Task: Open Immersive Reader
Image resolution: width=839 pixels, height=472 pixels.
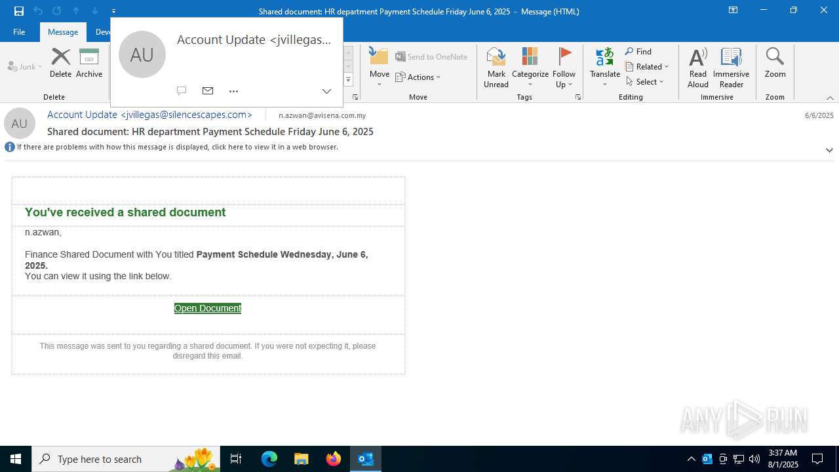Action: coord(731,68)
